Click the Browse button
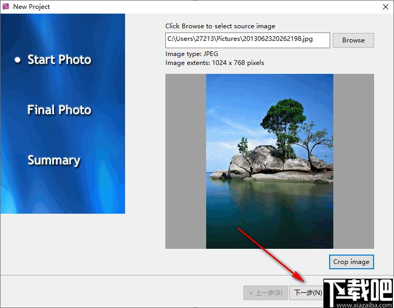394x308 pixels. 353,40
